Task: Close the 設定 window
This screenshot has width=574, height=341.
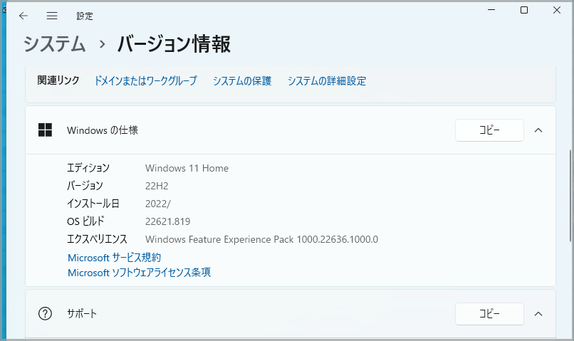Action: (x=558, y=10)
